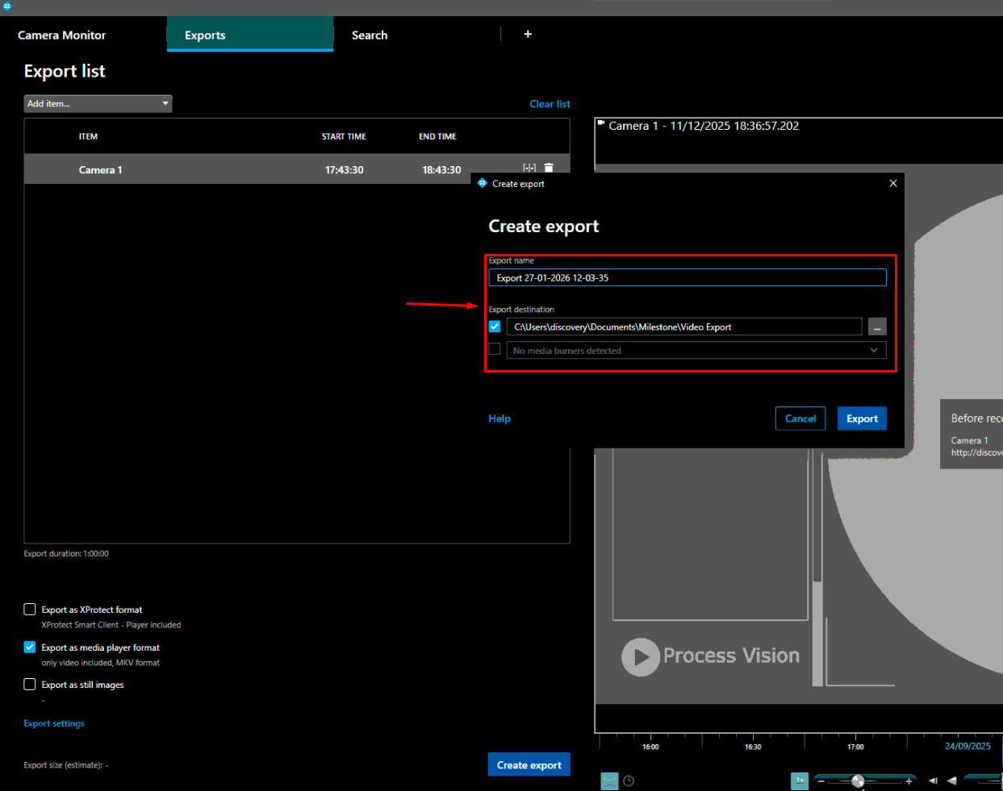Switch to the Camera Monitor tab

point(62,35)
